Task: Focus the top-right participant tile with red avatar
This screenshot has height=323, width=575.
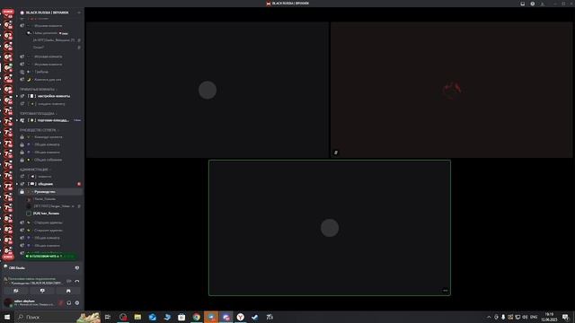Action: click(x=451, y=90)
